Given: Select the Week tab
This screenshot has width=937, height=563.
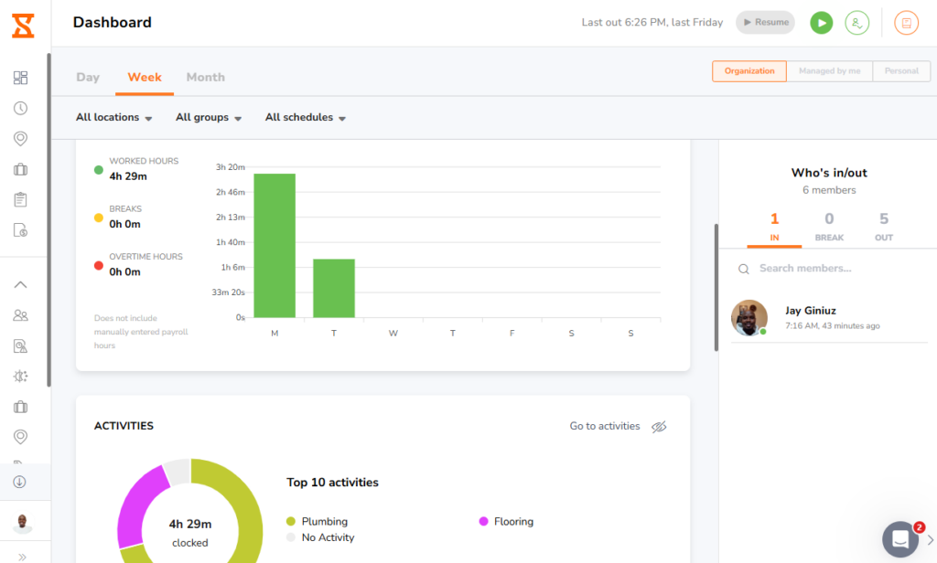Looking at the screenshot, I should point(145,77).
